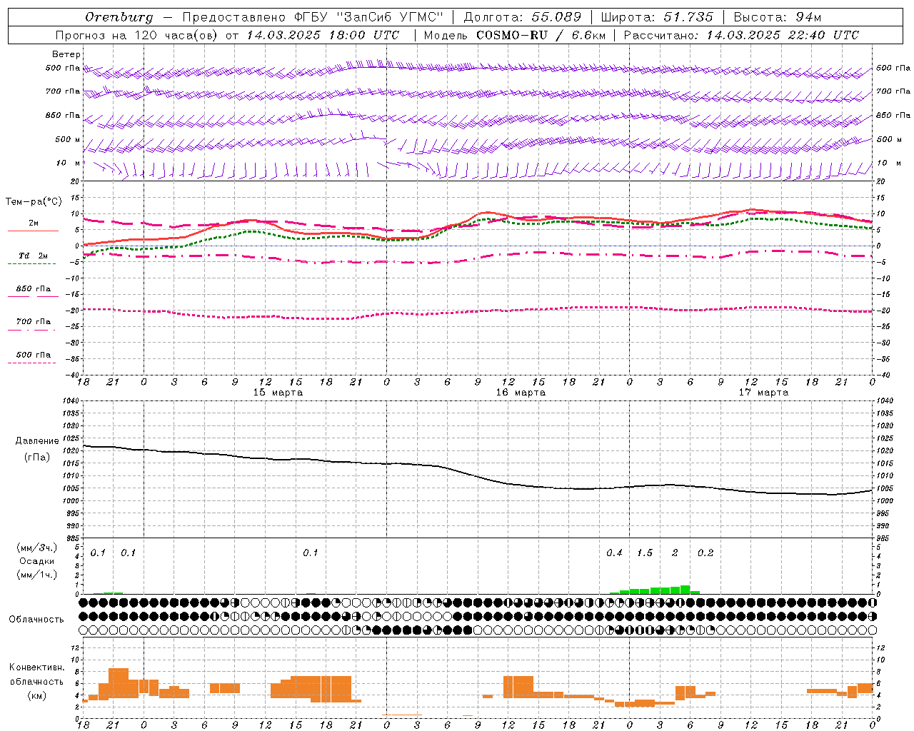Click the 'Давление' pressure panel title

37,441
